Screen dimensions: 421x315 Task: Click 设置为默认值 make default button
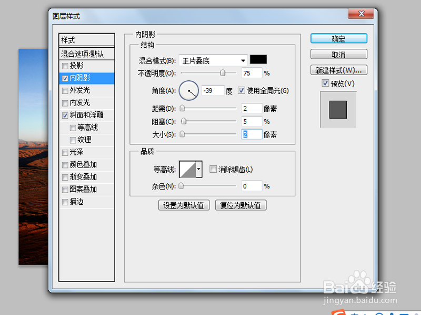(x=184, y=205)
